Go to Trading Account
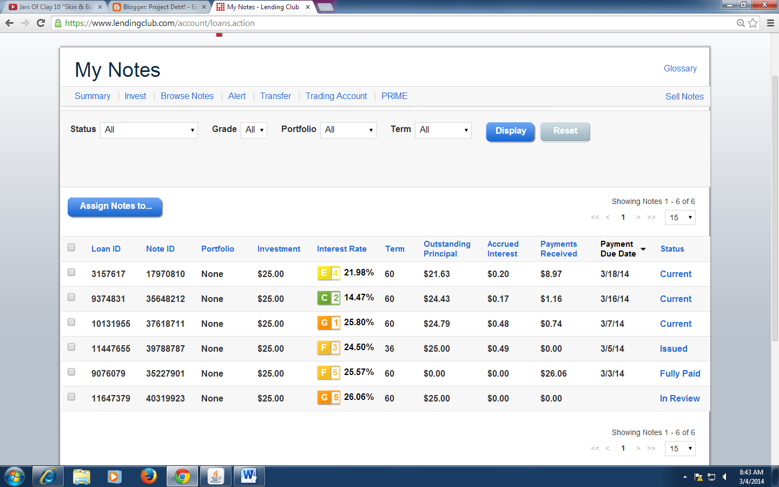 coord(336,96)
